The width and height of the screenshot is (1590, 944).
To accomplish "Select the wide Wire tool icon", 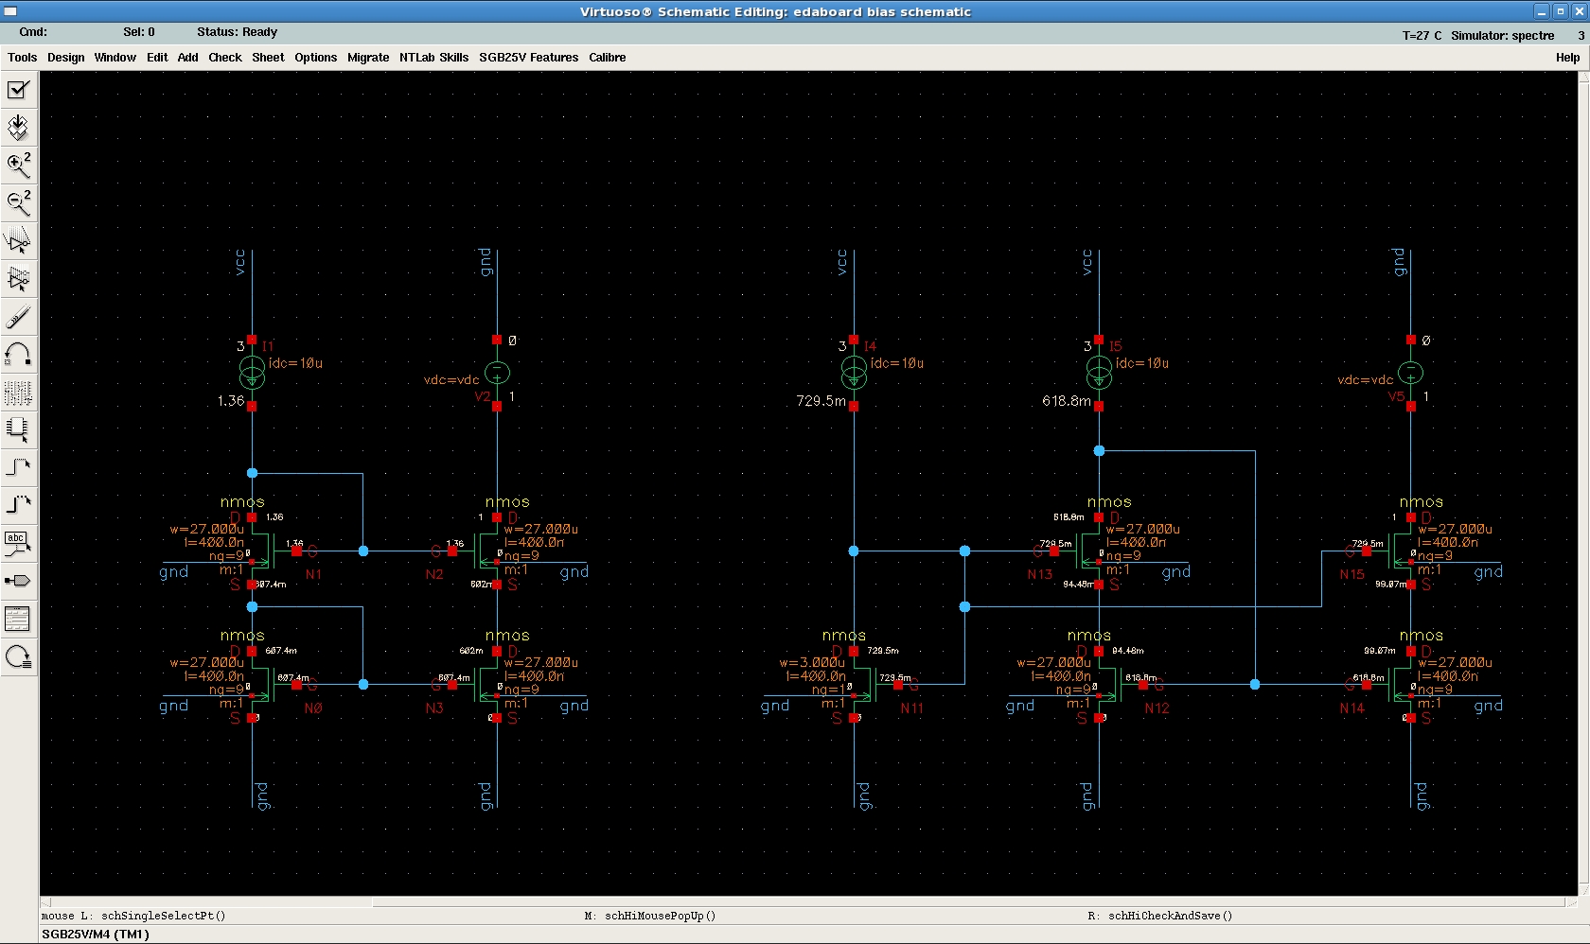I will 18,505.
